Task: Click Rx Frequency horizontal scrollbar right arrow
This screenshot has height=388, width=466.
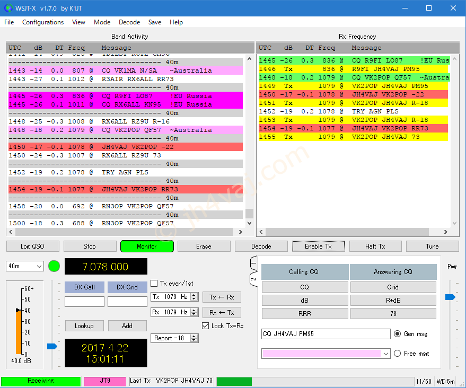Action: [445, 232]
